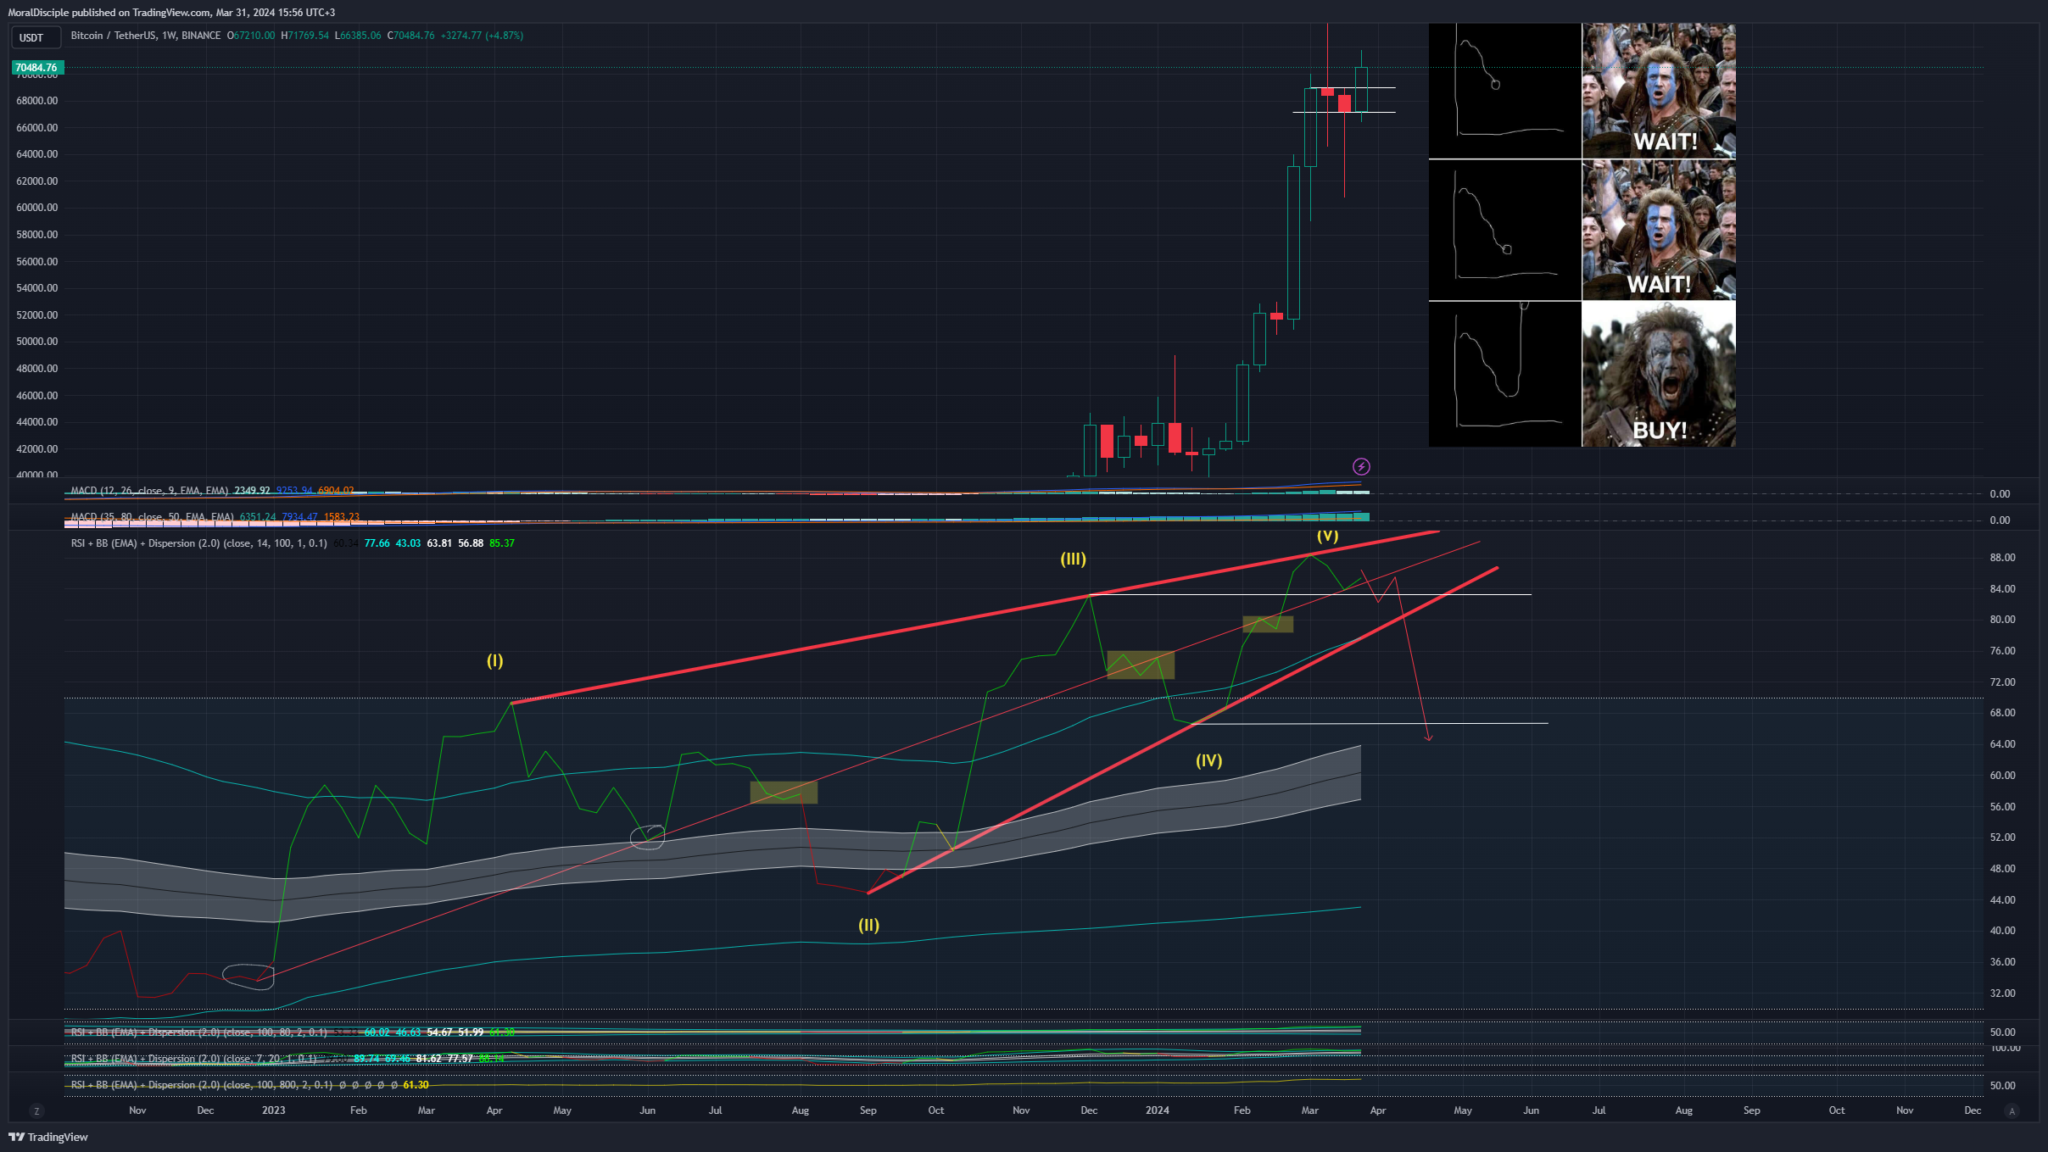Select the RSI + BB legend (close, 7, 20)
Image resolution: width=2048 pixels, height=1152 pixels.
click(194, 1059)
